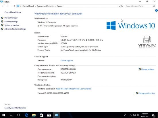The width and height of the screenshot is (158, 118).
Task: Expand the address bar history dropdown
Action: [x=119, y=6]
